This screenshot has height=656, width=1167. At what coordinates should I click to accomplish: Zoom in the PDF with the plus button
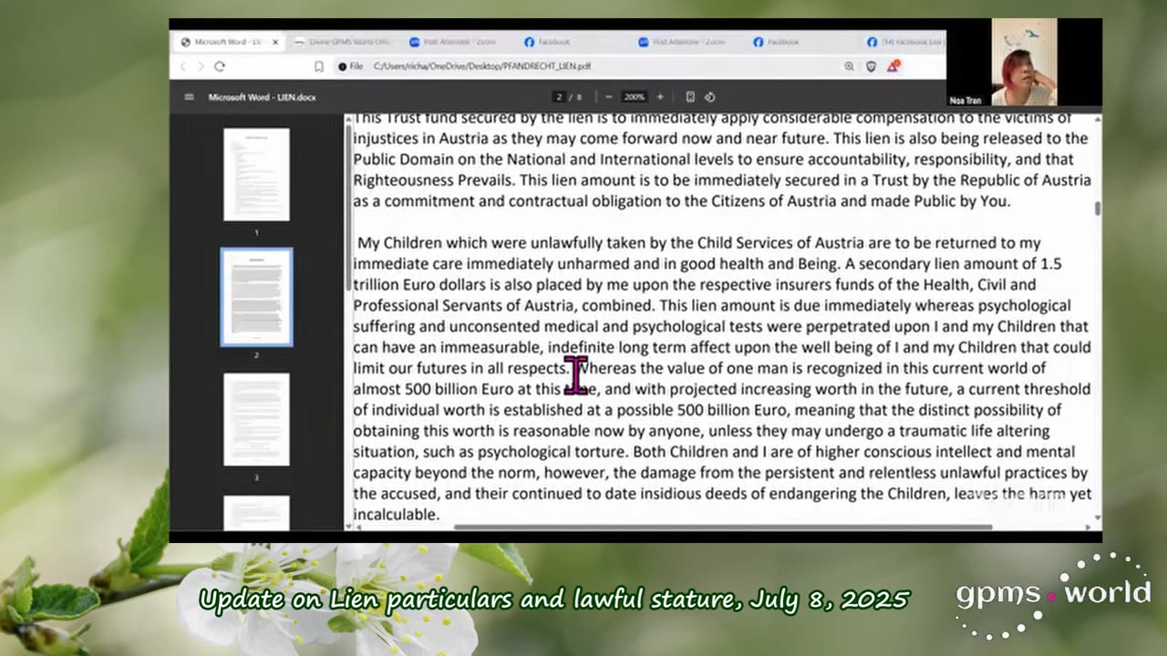pos(660,97)
